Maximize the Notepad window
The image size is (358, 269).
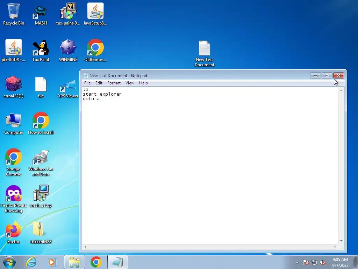pyautogui.click(x=327, y=76)
